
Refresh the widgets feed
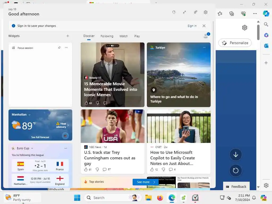(174, 12)
